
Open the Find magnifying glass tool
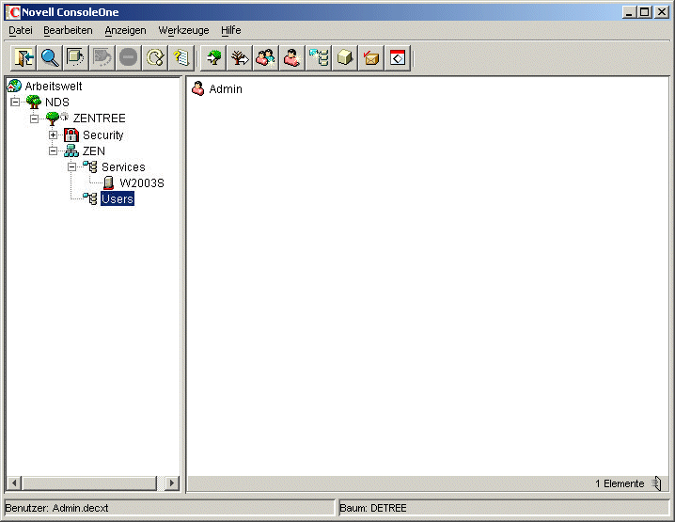click(x=50, y=57)
